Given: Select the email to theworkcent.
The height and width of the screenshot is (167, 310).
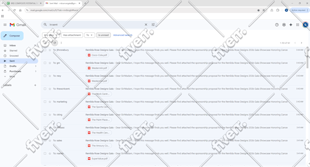Looking at the screenshot, I should point(45,89).
